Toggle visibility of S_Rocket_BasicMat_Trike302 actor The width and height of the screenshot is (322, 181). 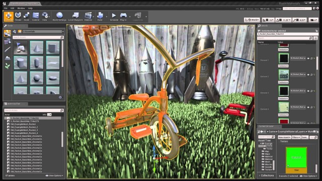pos(8,119)
